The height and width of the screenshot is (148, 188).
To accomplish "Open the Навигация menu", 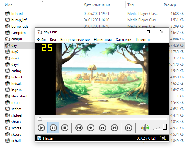I will click(103, 40).
